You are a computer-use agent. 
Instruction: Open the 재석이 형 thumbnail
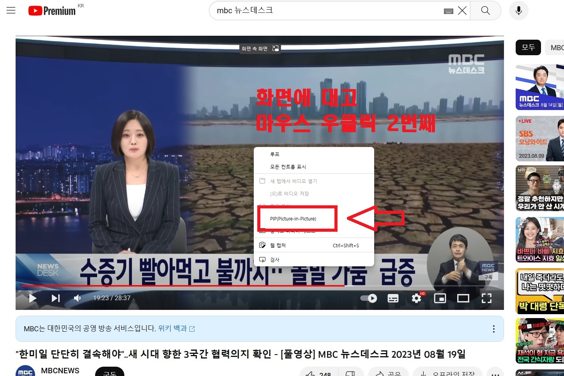[540, 341]
